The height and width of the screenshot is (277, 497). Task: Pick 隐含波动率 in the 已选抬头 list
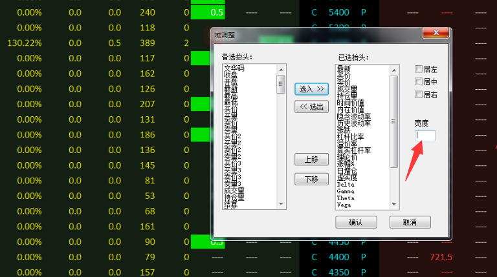click(354, 116)
